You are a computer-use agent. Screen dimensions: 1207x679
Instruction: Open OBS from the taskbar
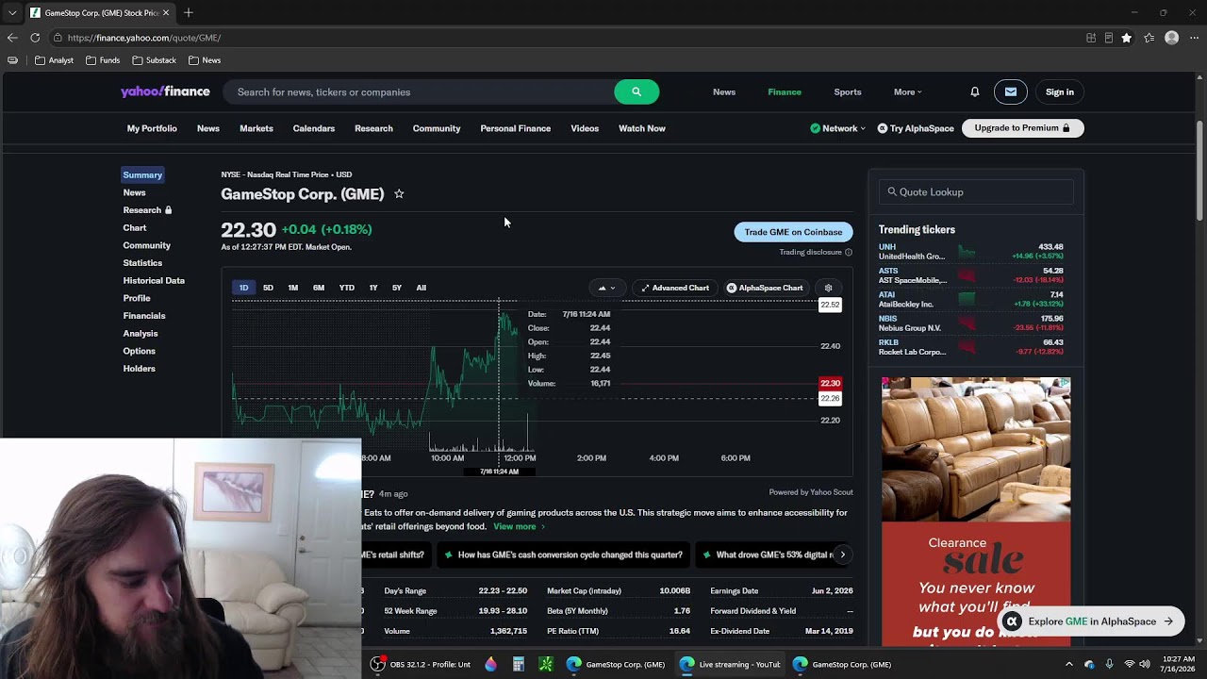(420, 664)
